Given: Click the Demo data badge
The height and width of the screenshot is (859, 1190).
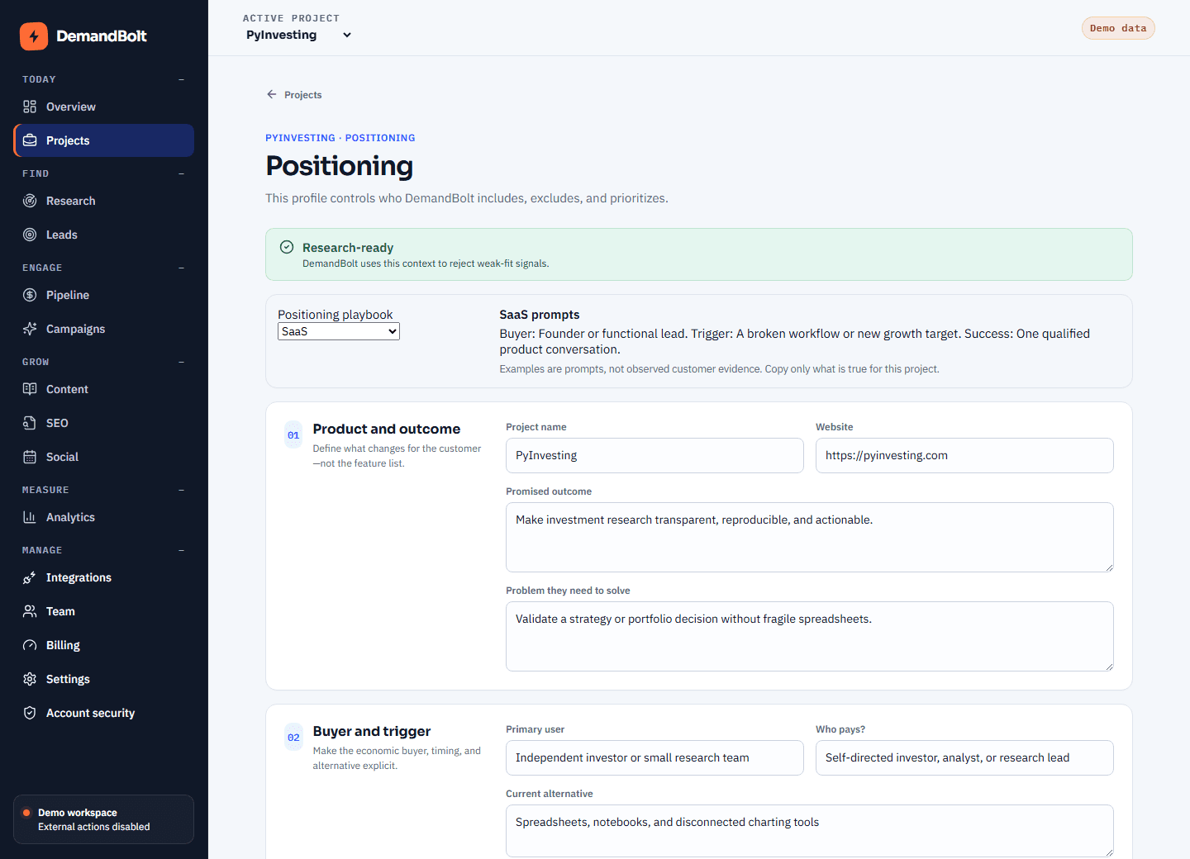Looking at the screenshot, I should (1118, 28).
